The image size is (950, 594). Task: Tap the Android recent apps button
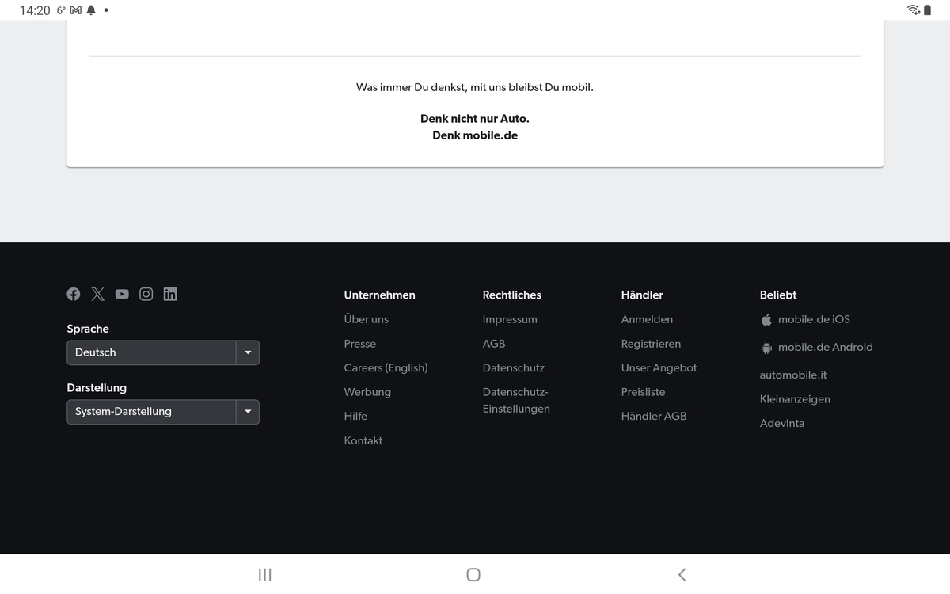click(x=265, y=574)
